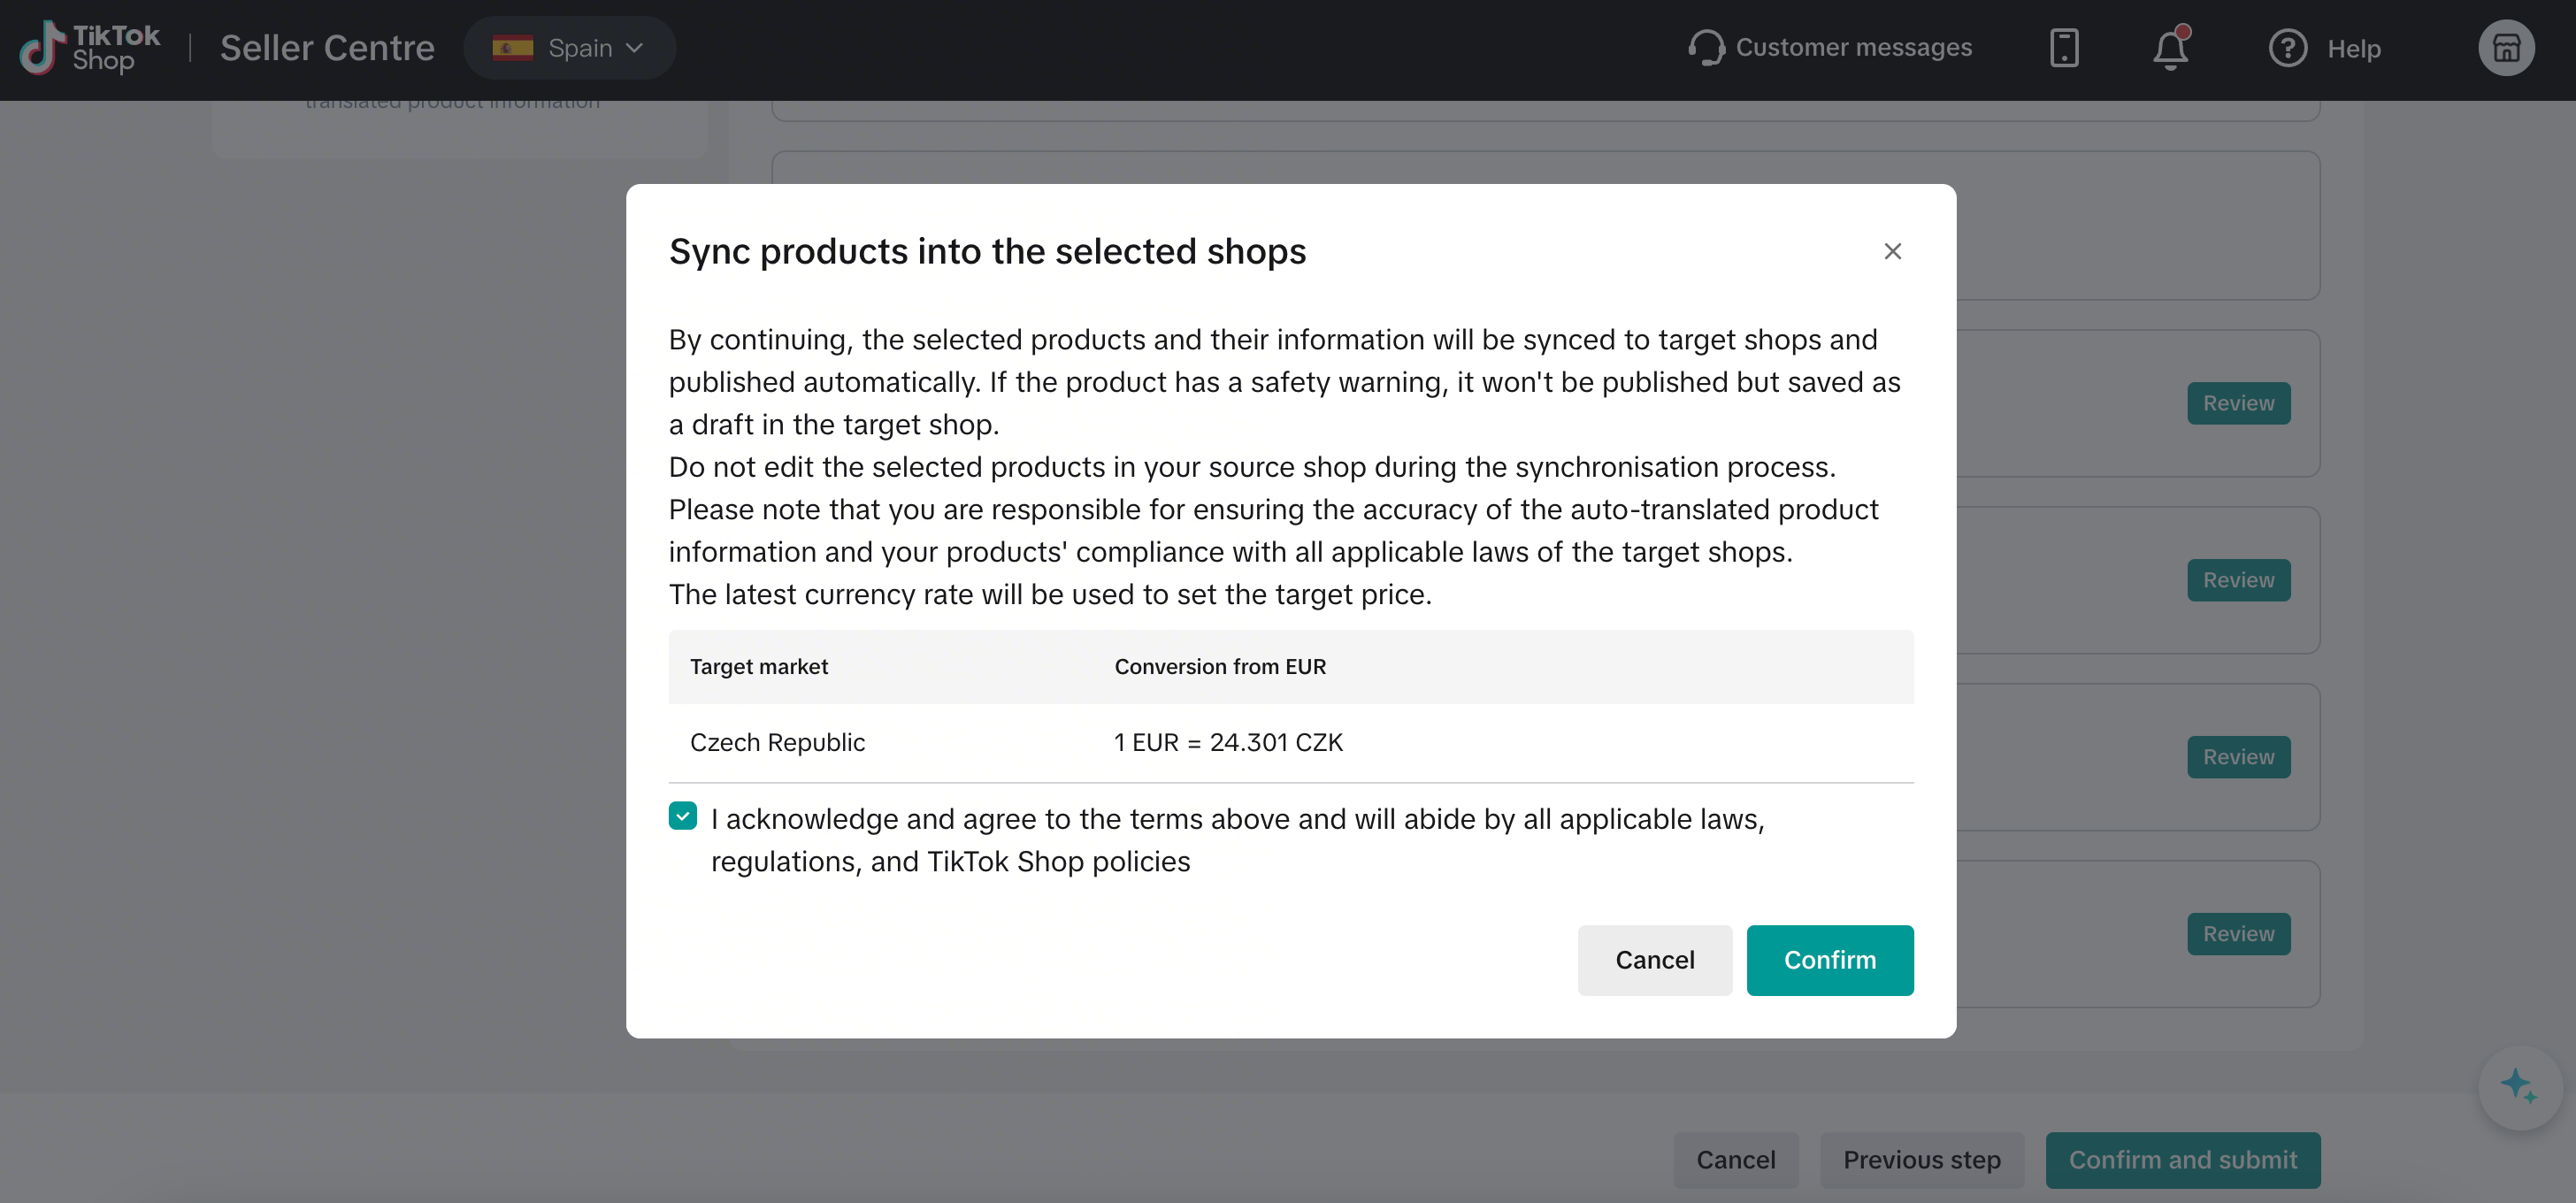Click the TikTok Shop logo

[x=90, y=48]
